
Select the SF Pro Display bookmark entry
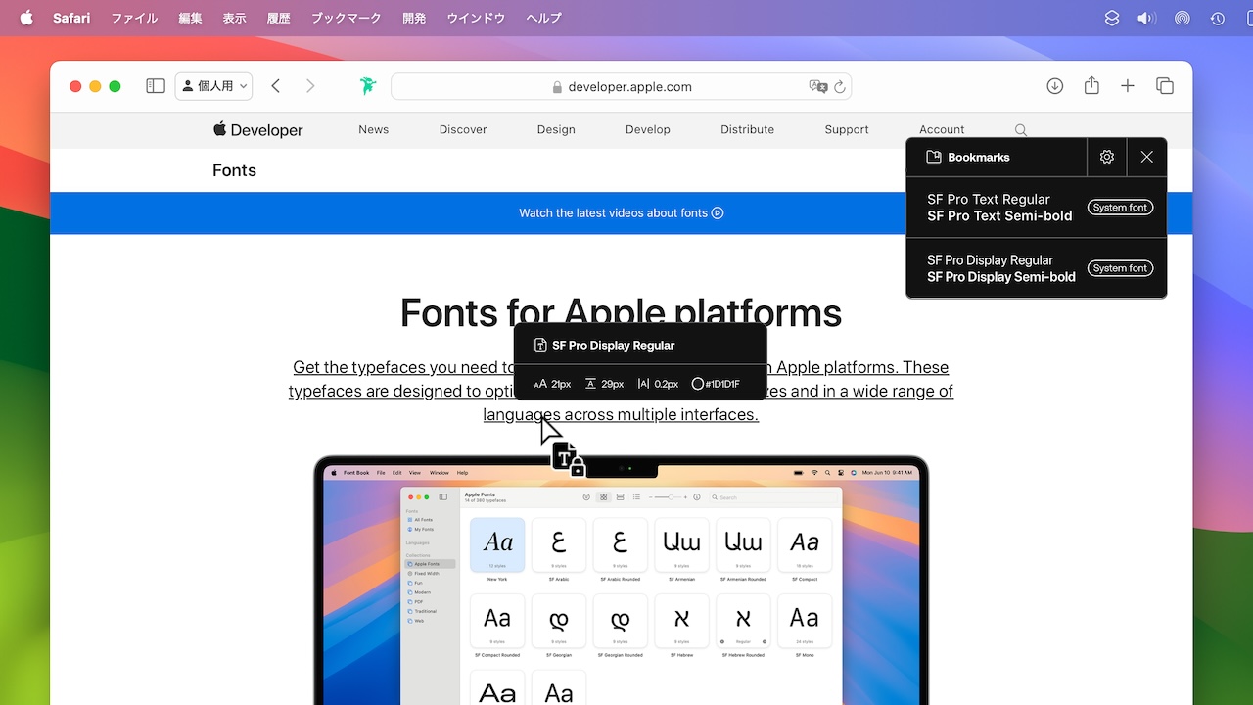1037,268
